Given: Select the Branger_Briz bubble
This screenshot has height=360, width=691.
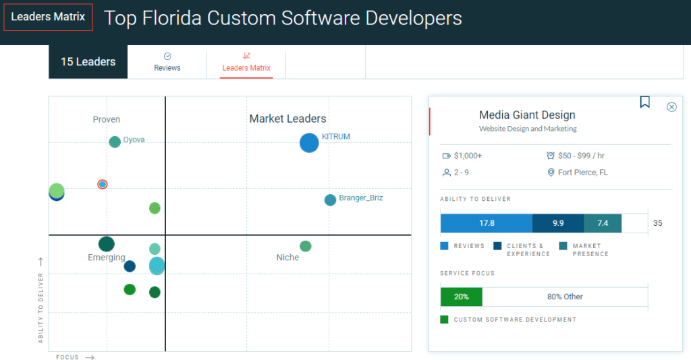Looking at the screenshot, I should tap(330, 200).
